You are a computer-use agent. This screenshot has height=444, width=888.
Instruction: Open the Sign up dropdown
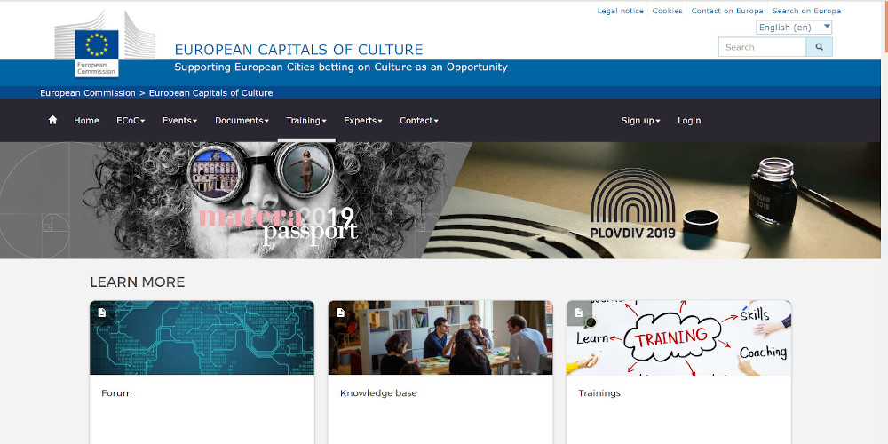(640, 120)
